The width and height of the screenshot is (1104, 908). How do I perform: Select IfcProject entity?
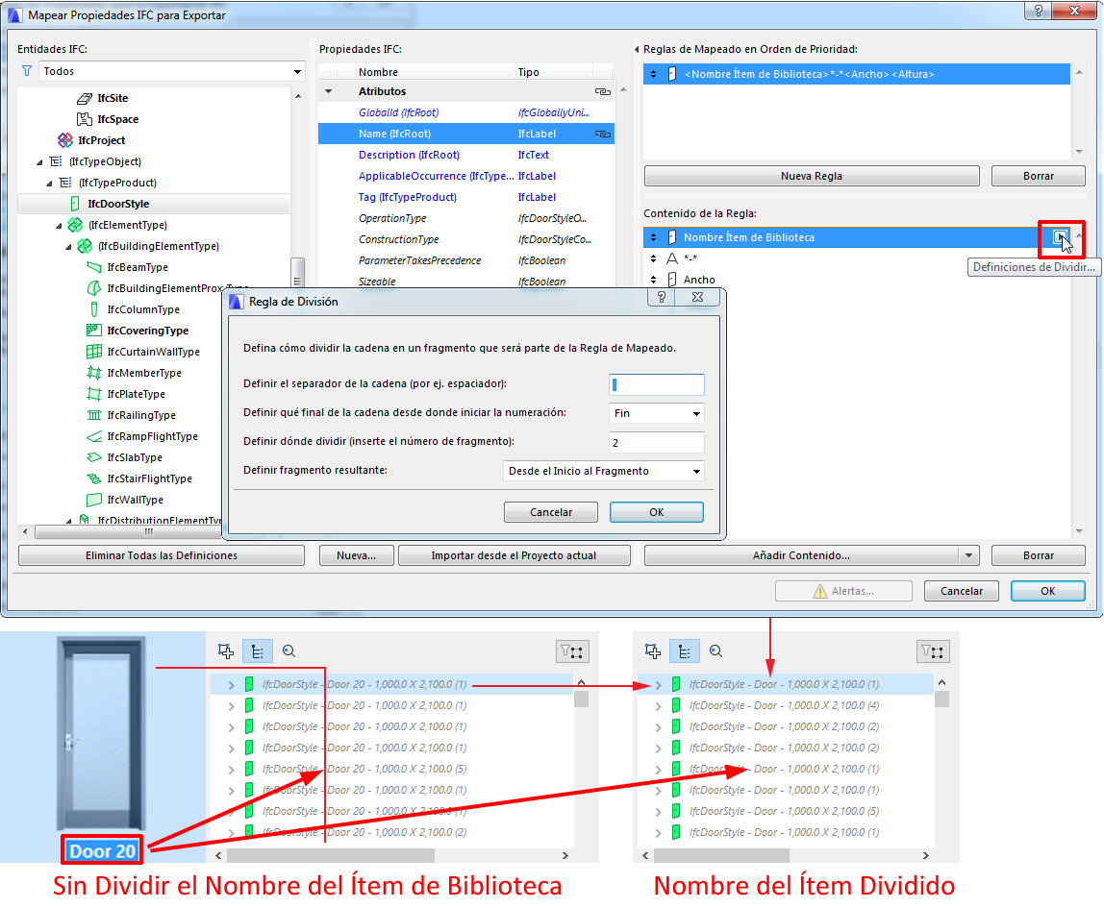click(101, 140)
